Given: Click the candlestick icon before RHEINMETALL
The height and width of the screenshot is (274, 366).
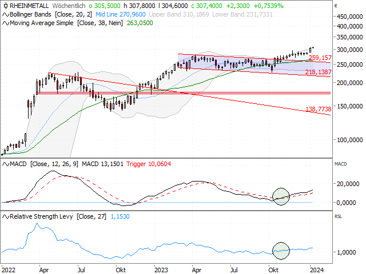Looking at the screenshot, I should coord(6,6).
